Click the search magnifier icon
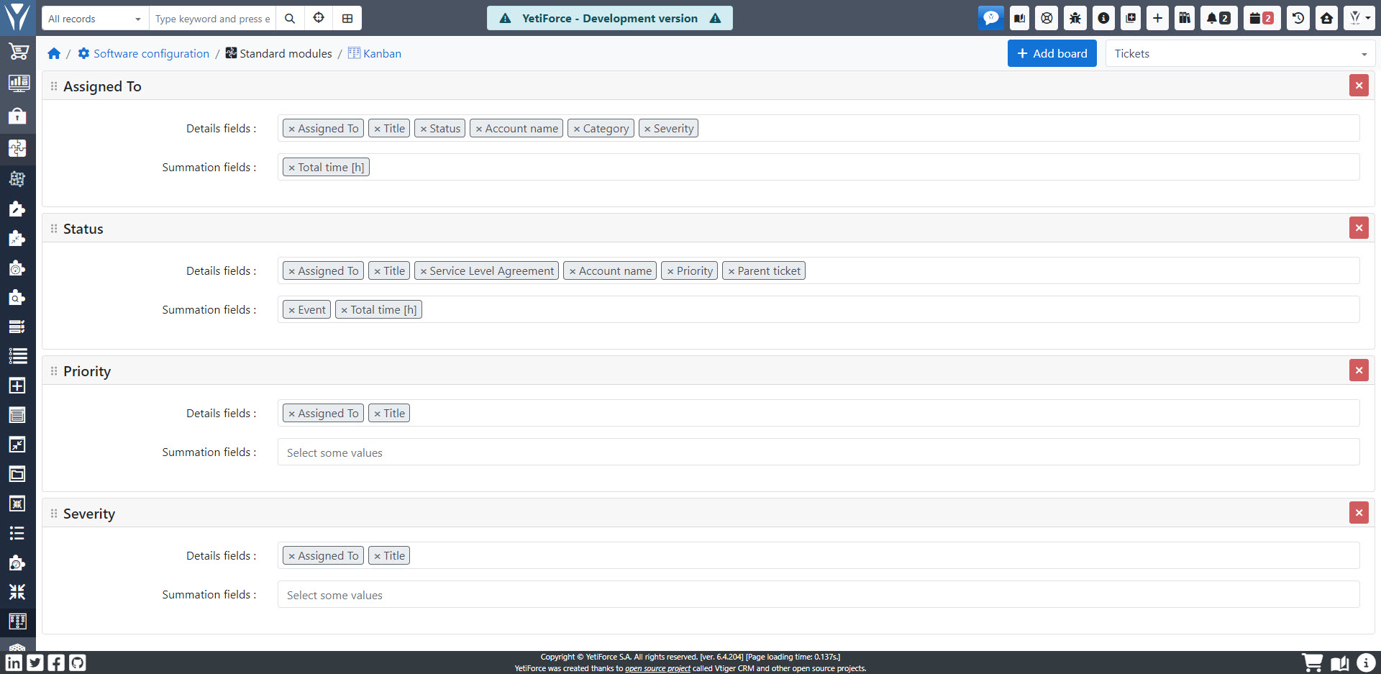Image resolution: width=1381 pixels, height=674 pixels. click(290, 18)
